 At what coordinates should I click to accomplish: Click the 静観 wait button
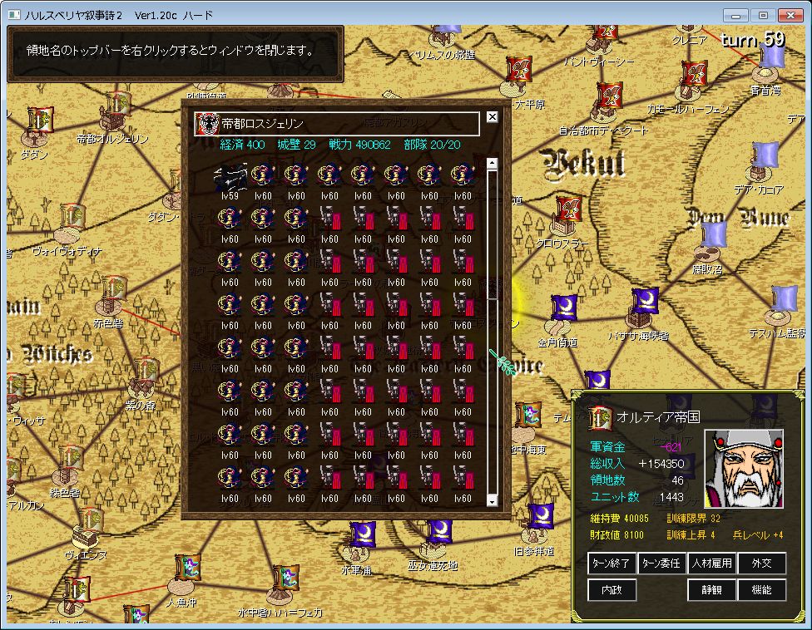(711, 589)
